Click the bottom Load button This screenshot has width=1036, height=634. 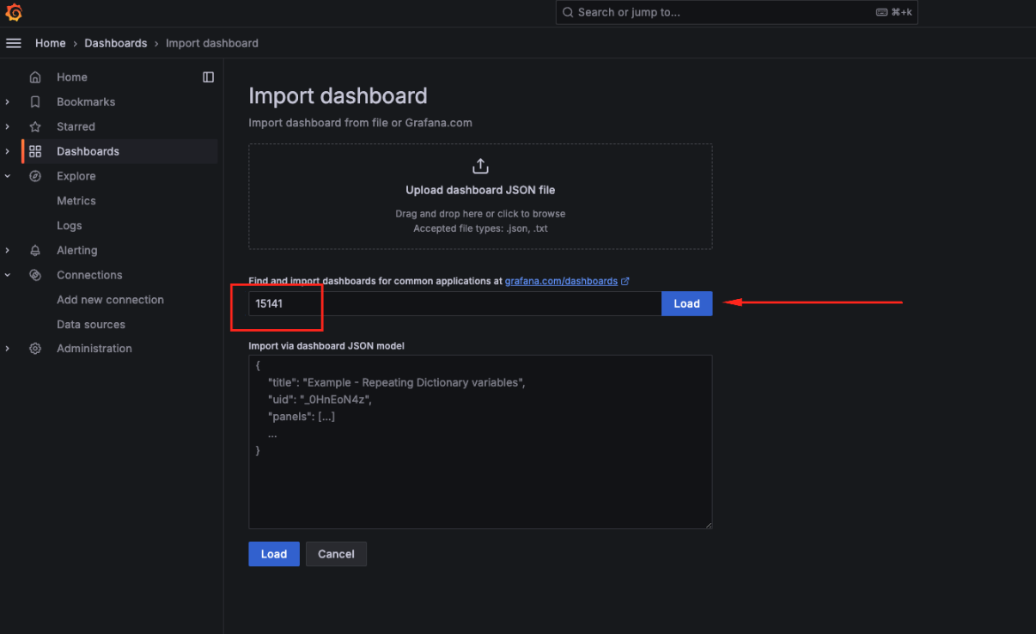pyautogui.click(x=274, y=554)
